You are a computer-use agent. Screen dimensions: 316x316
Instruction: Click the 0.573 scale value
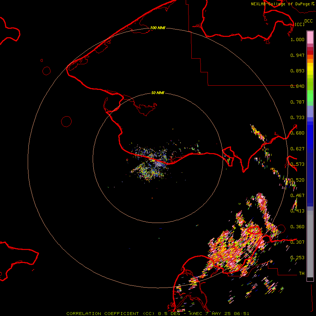click(297, 164)
